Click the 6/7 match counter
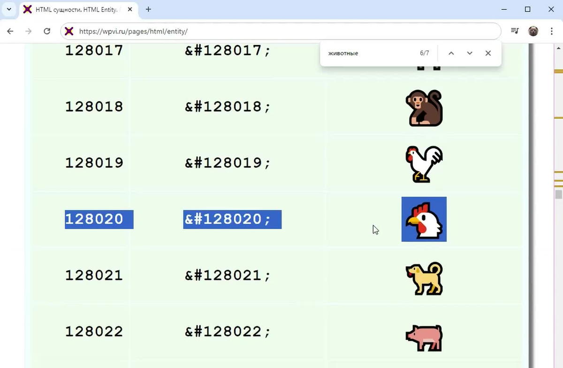Viewport: 563px width, 368px height. pos(425,53)
